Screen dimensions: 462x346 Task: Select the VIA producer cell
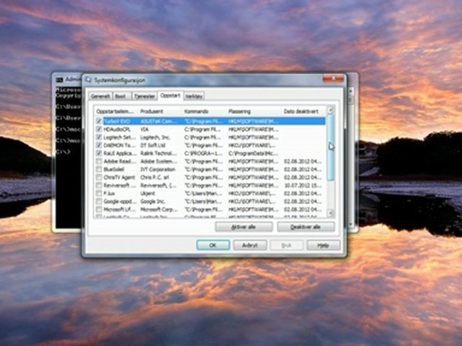(x=144, y=129)
